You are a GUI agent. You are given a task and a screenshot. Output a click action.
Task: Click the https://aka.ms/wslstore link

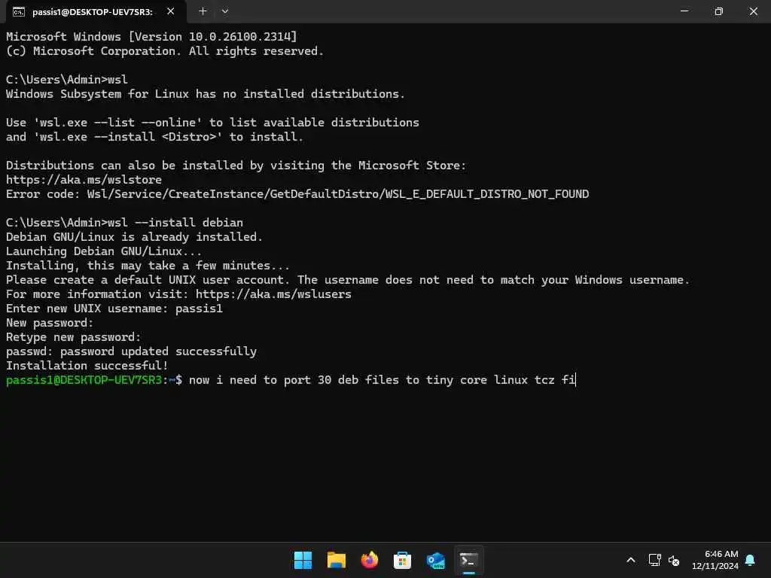84,180
